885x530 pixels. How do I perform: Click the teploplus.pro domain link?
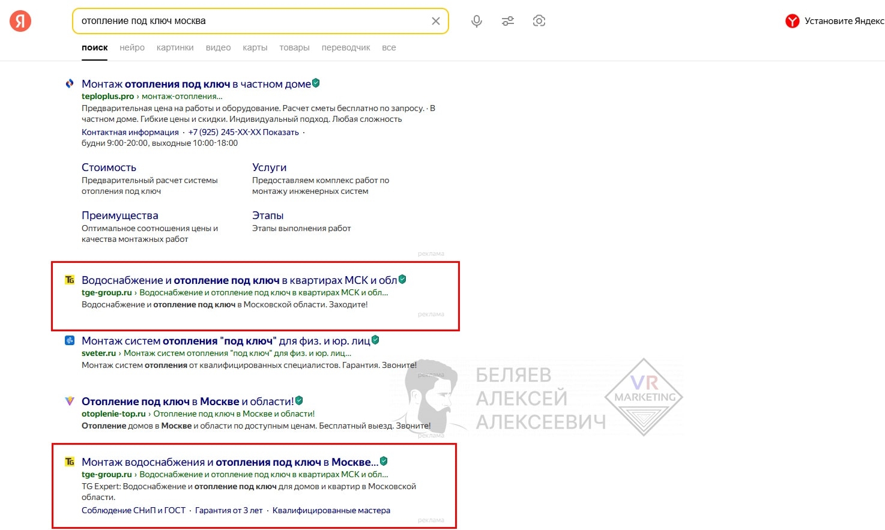pos(108,96)
